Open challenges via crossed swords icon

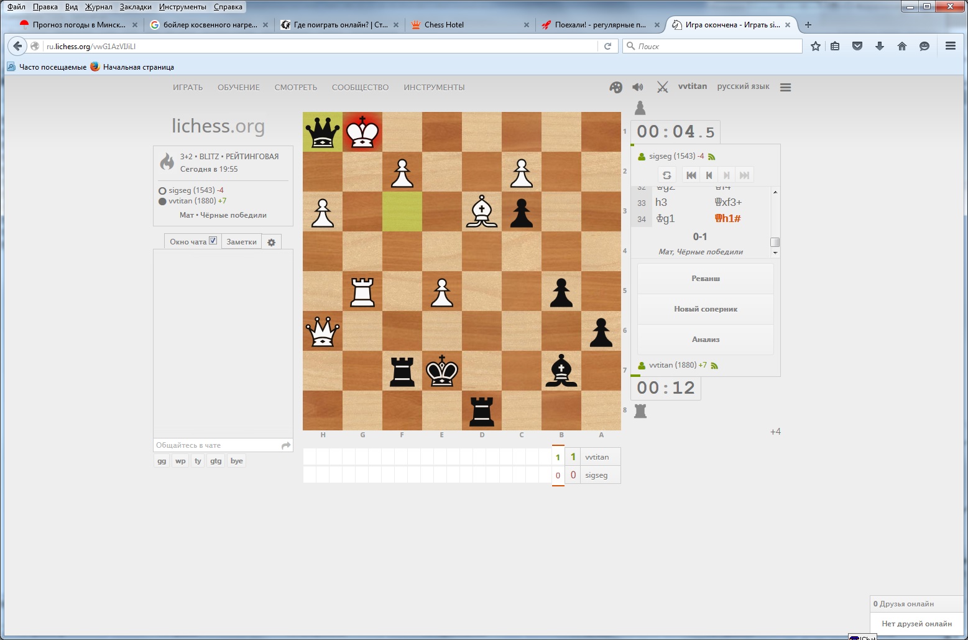point(663,87)
